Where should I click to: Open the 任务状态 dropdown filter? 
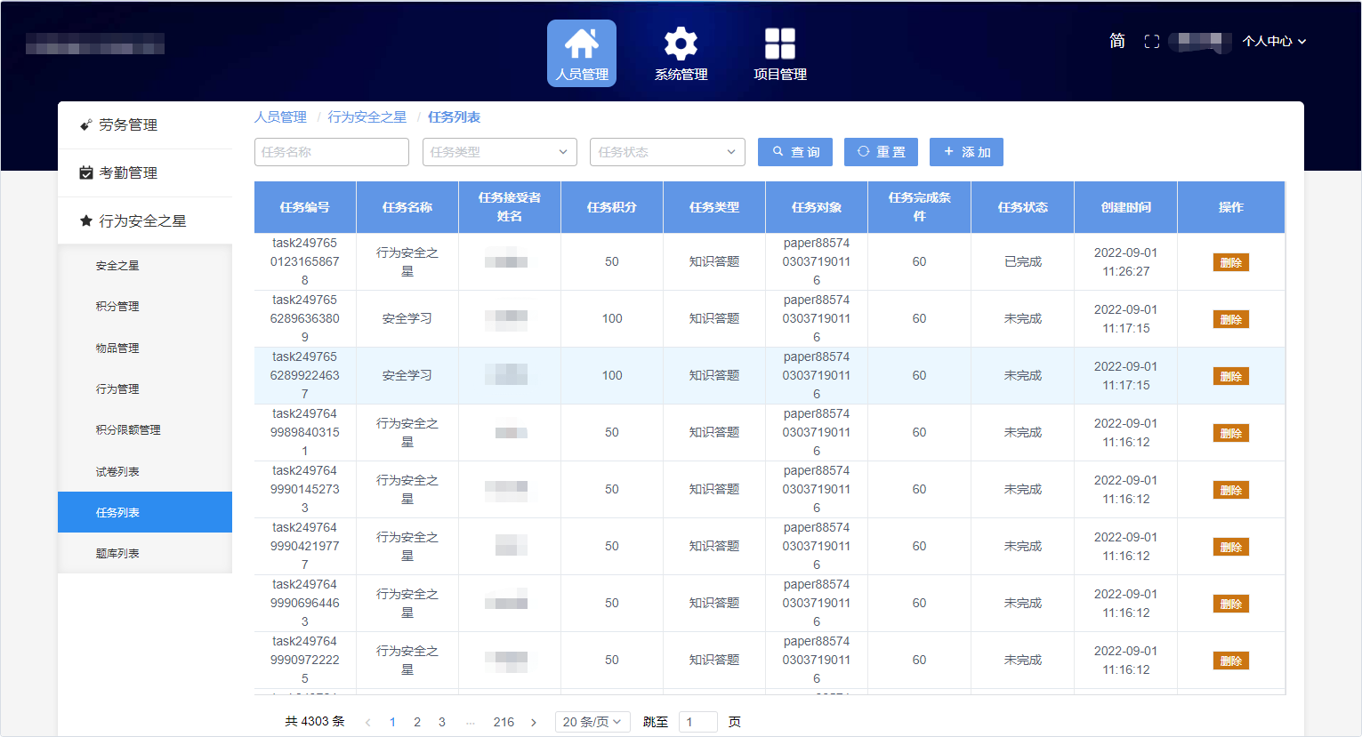point(666,152)
